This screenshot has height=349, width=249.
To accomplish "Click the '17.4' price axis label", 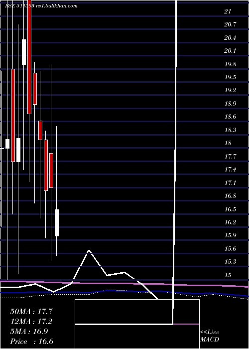I will pyautogui.click(x=230, y=170).
